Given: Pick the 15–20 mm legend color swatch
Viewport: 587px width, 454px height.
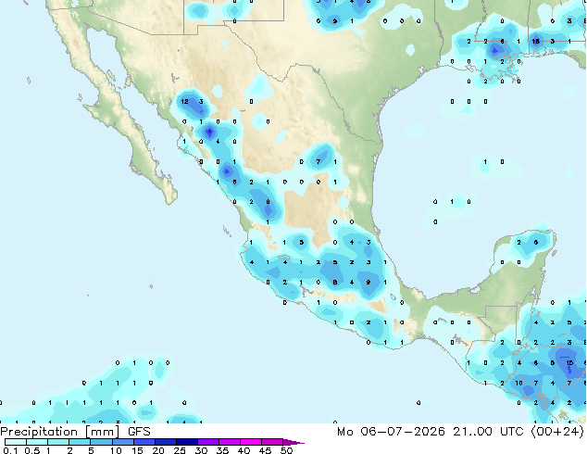Looking at the screenshot, I should tap(144, 442).
